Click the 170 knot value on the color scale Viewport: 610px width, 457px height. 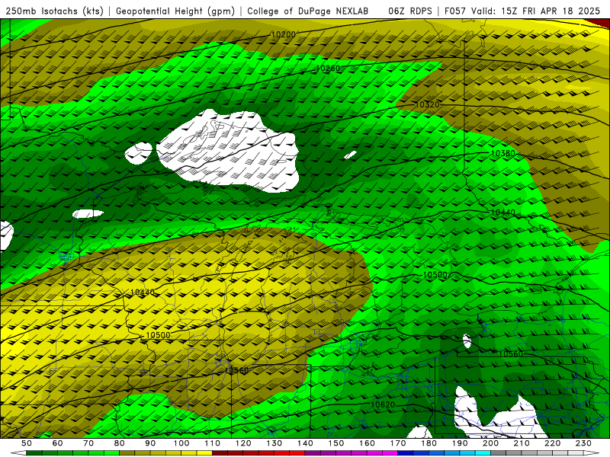[x=398, y=443]
